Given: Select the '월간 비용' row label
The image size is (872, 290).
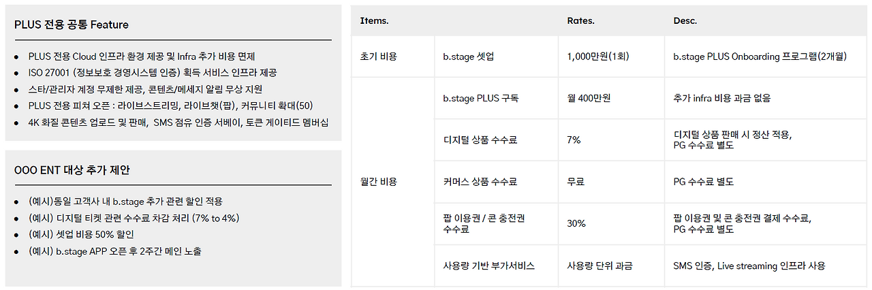Looking at the screenshot, I should (x=378, y=182).
